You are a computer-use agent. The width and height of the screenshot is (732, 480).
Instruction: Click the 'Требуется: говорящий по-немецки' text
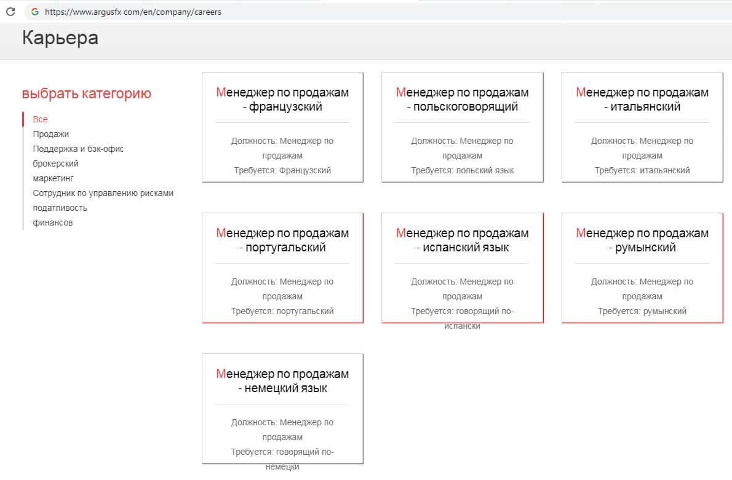282,459
